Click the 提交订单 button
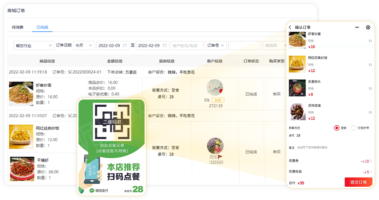379x200 pixels. 359,182
